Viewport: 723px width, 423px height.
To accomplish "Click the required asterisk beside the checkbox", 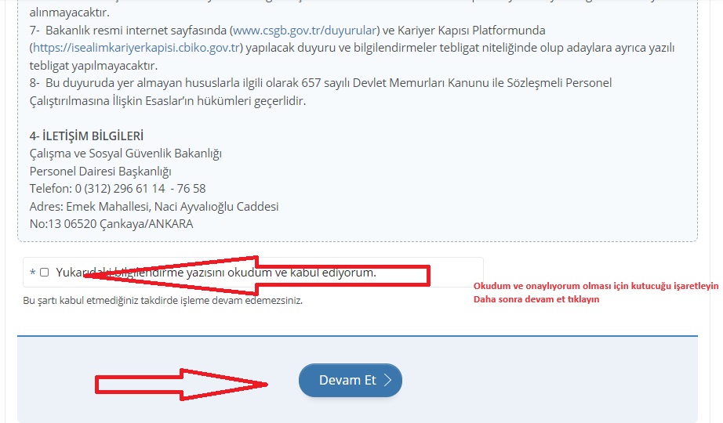I will [32, 273].
